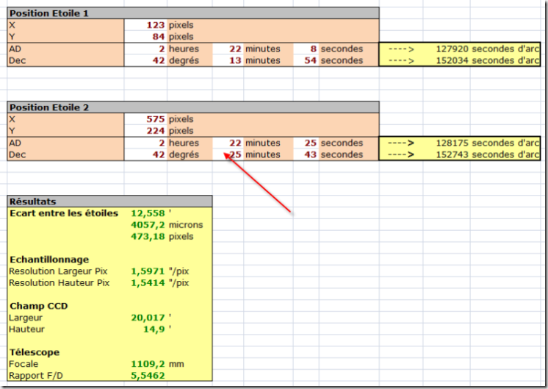The width and height of the screenshot is (548, 389).
Task: Click the Résultats section header
Action: [33, 201]
